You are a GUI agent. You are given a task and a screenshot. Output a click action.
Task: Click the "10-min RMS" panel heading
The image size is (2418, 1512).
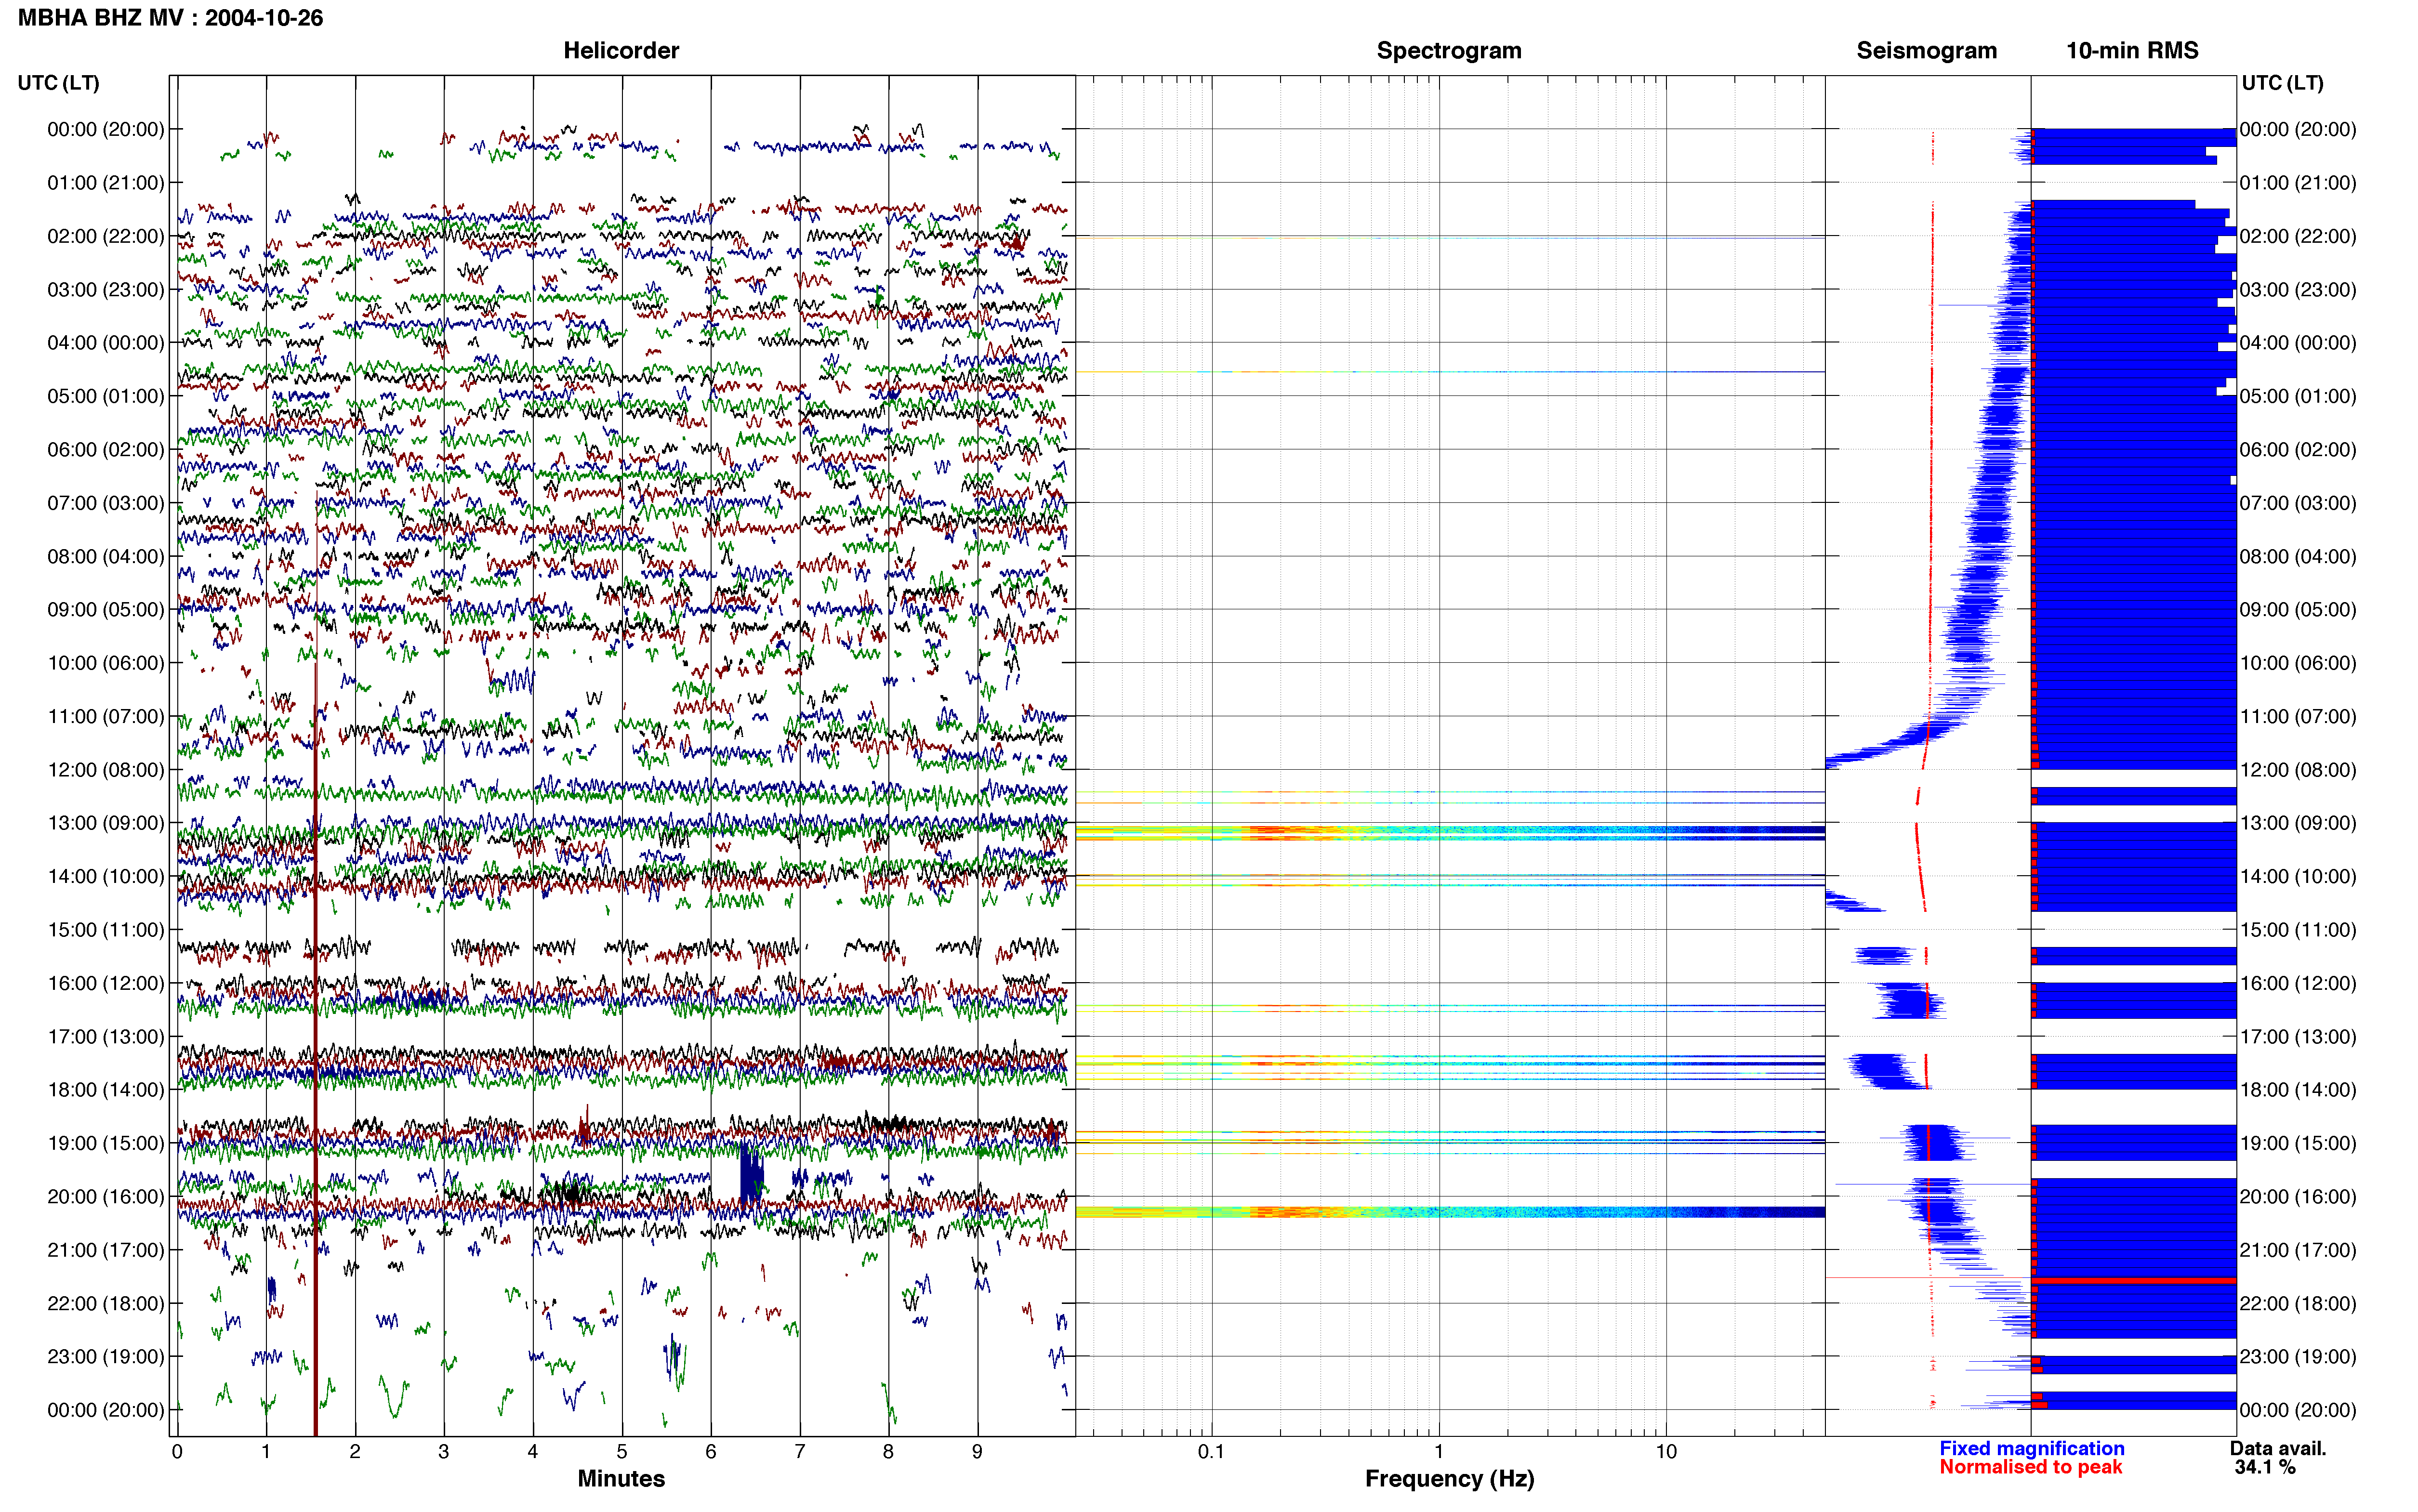click(2132, 50)
